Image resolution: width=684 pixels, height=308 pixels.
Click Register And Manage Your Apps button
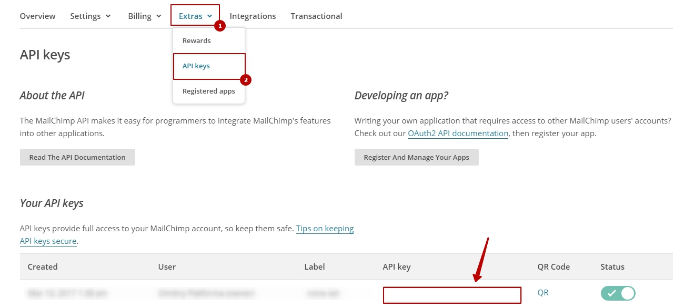(x=416, y=157)
